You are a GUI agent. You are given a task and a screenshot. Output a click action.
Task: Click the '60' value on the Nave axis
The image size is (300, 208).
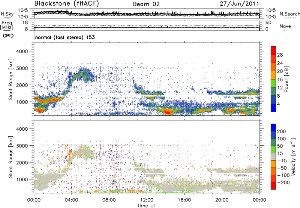click(x=268, y=23)
